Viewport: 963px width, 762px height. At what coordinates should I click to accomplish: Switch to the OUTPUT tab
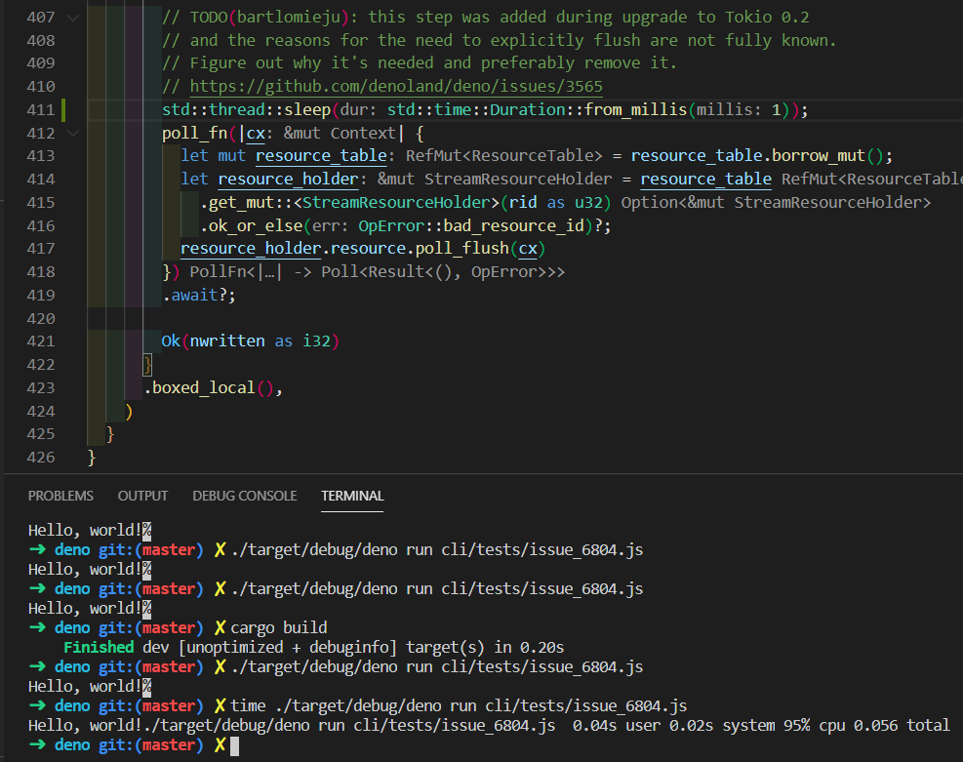(x=142, y=496)
